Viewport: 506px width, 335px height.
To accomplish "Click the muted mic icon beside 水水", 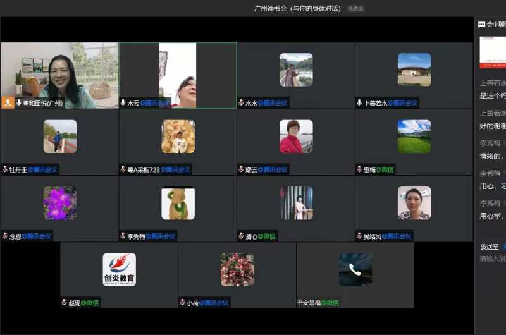I will click(241, 103).
